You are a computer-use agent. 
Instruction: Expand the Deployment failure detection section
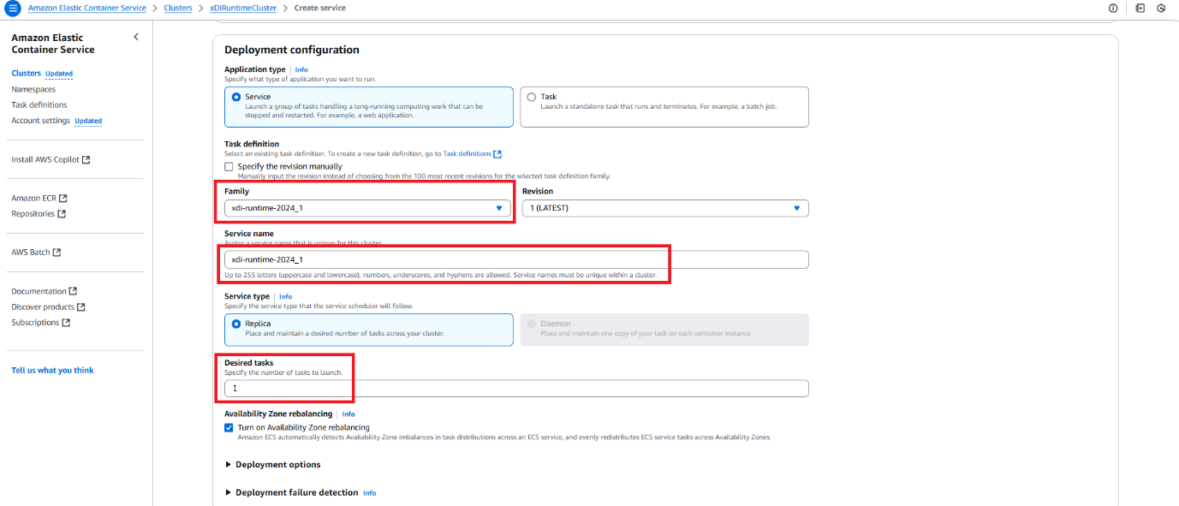point(291,492)
